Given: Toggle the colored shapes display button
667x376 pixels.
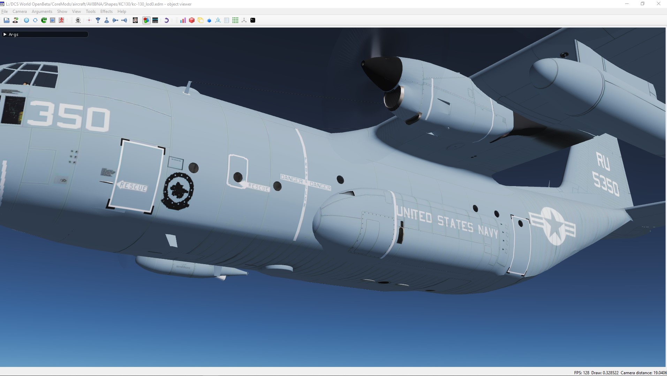Looking at the screenshot, I should point(146,20).
